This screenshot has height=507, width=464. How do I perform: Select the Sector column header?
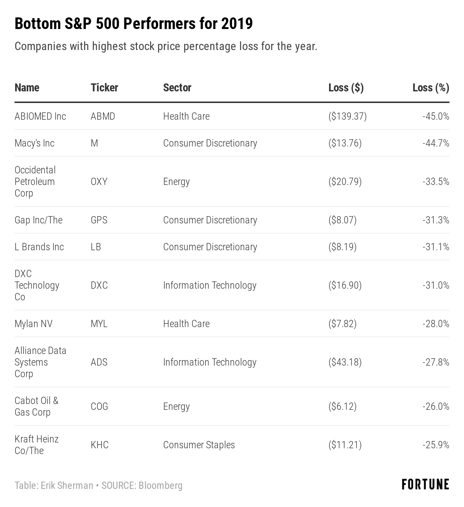177,88
